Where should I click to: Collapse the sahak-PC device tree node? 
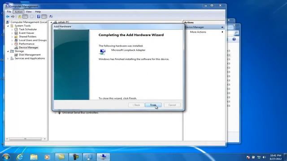click(52, 22)
